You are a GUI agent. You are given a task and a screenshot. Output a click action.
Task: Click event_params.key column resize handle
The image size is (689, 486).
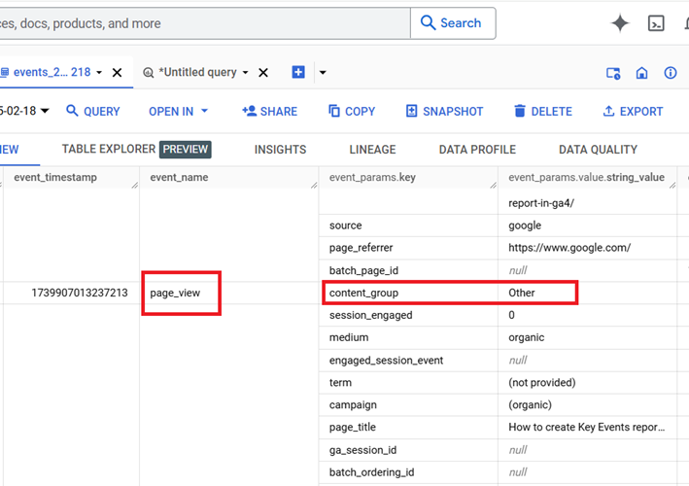pyautogui.click(x=493, y=185)
